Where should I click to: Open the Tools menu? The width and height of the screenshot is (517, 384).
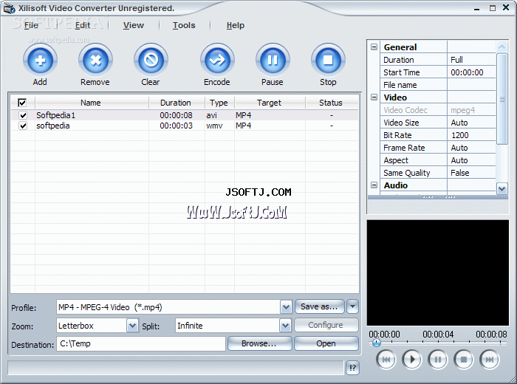[x=184, y=25]
